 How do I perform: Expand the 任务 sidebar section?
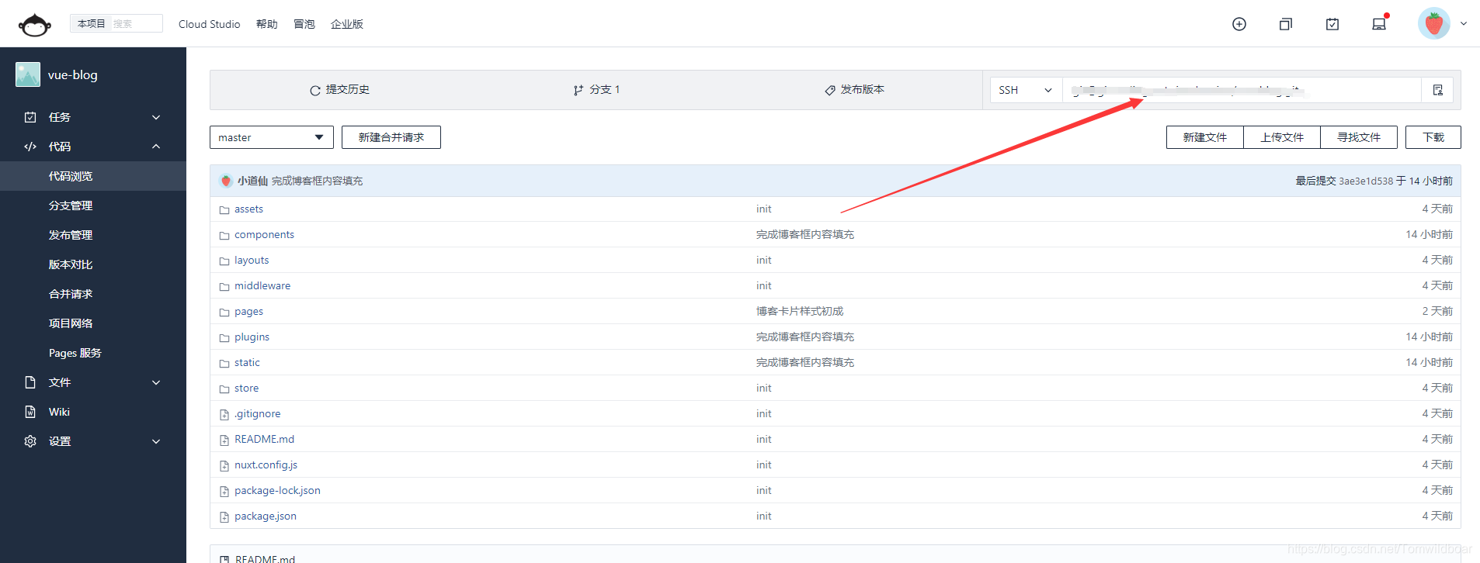156,117
